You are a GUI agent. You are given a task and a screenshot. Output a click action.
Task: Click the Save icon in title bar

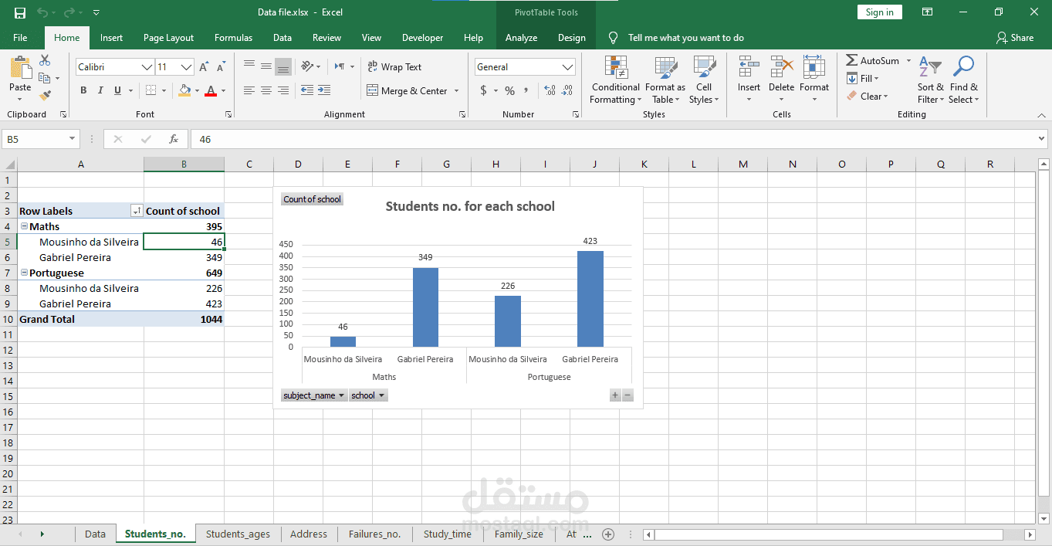[x=20, y=12]
